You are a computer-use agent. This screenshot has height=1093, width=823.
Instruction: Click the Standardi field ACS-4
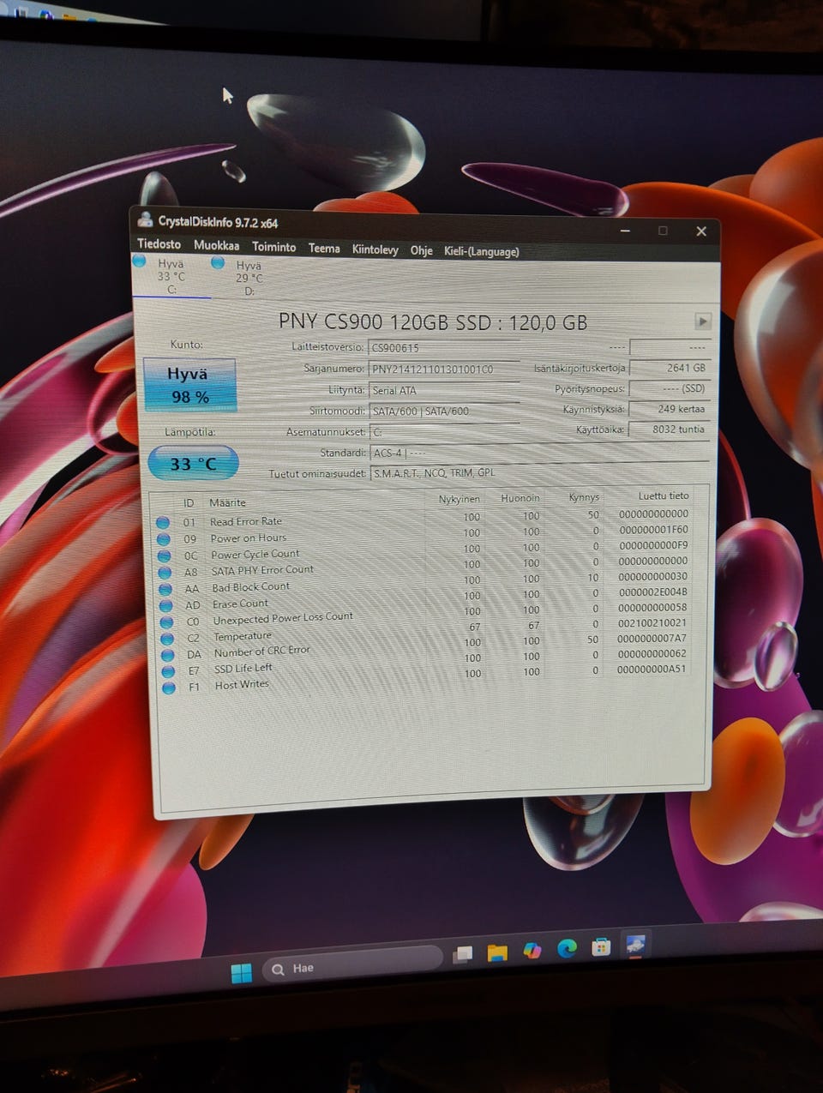coord(538,453)
